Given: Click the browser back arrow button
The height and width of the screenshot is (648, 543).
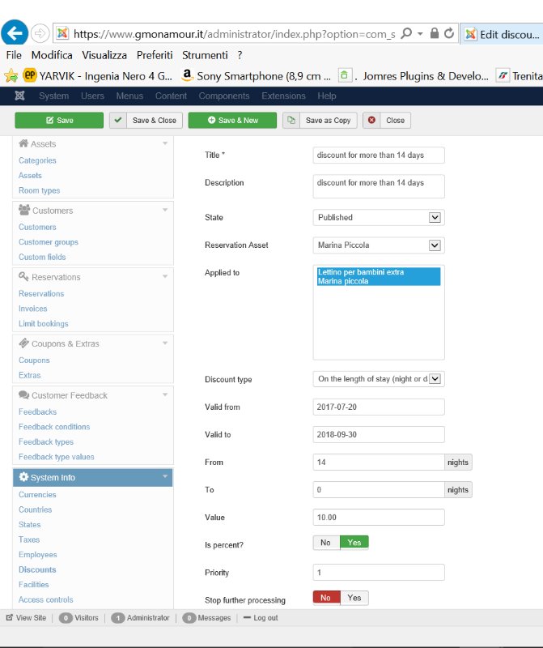Looking at the screenshot, I should pos(15,33).
